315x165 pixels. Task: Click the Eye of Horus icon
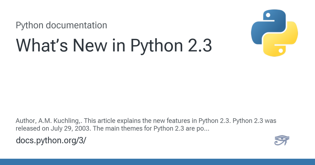282,140
